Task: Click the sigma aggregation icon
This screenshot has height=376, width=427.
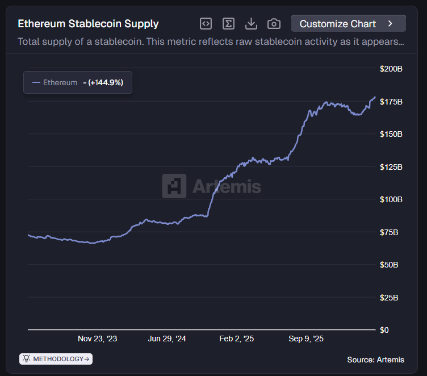Action: pyautogui.click(x=228, y=23)
